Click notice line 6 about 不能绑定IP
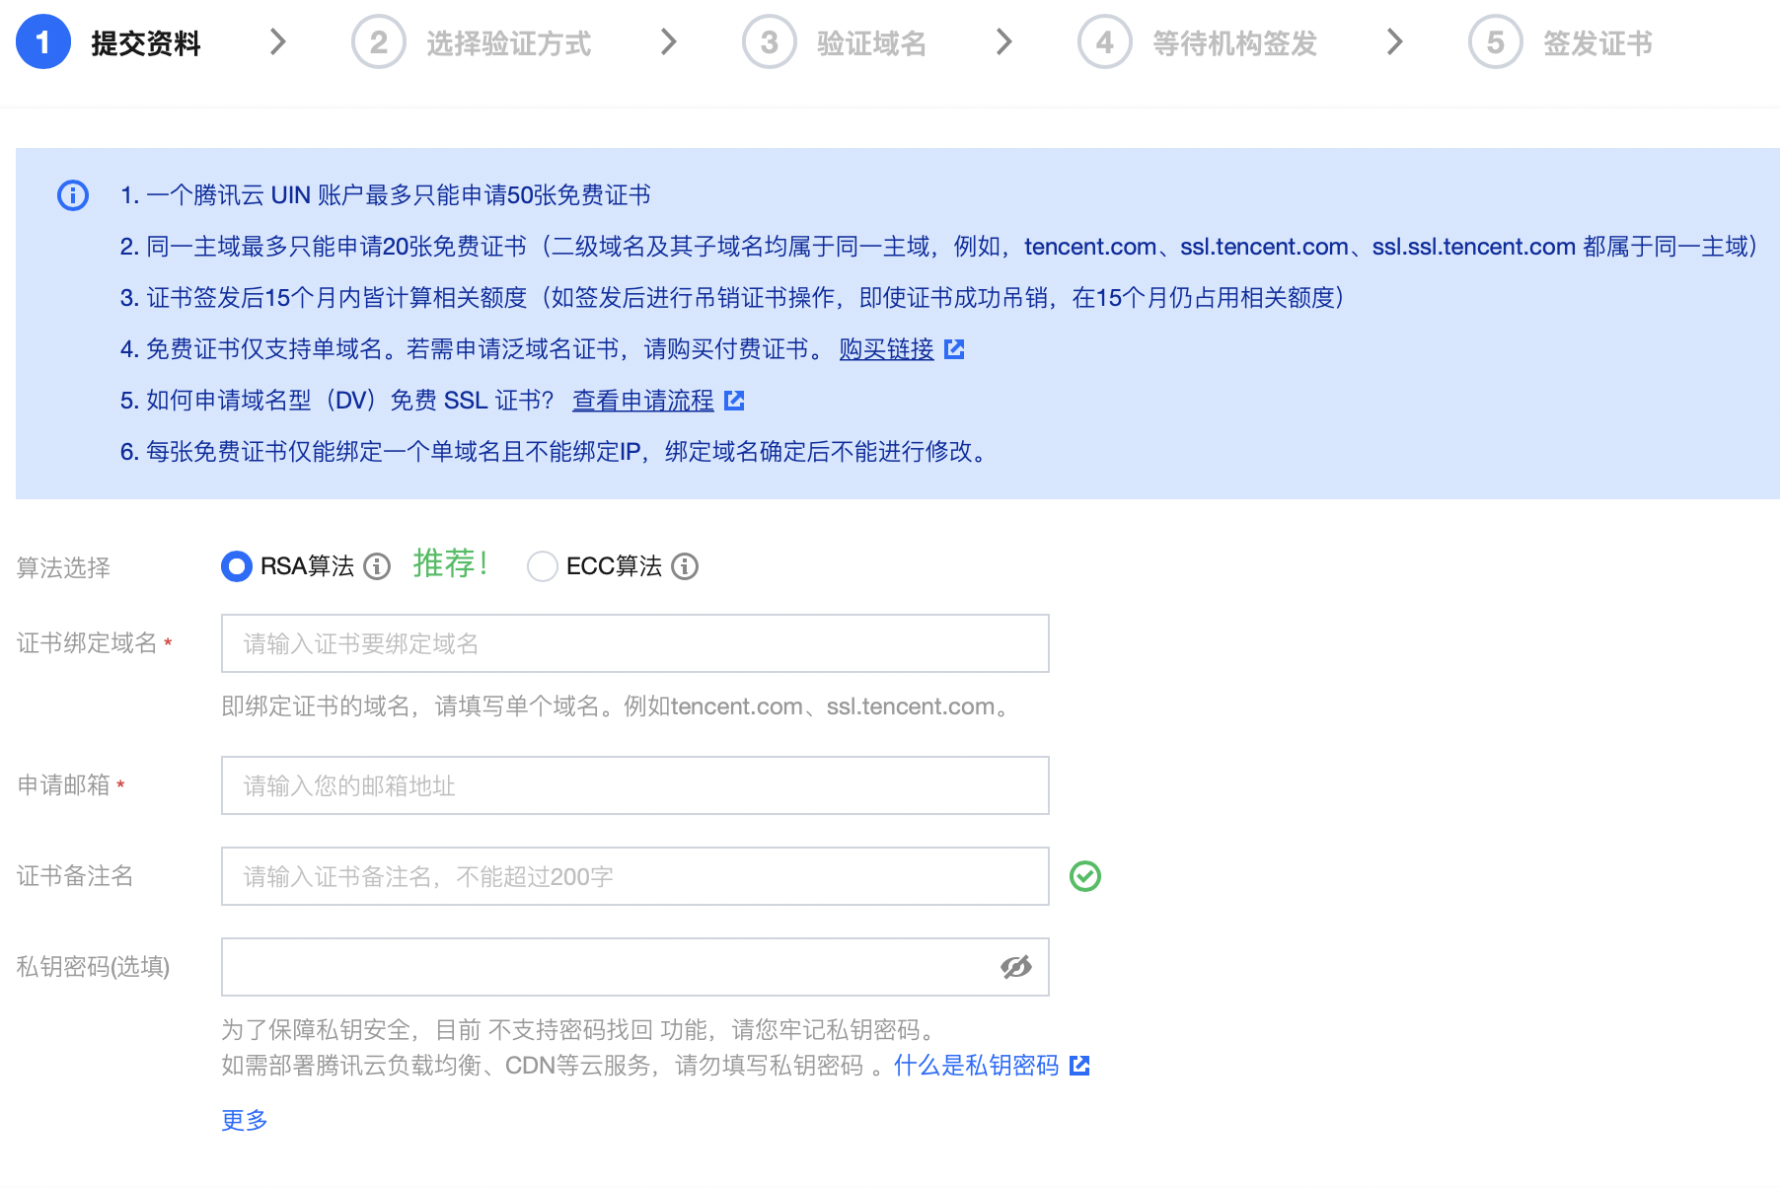1780x1188 pixels. 554,452
